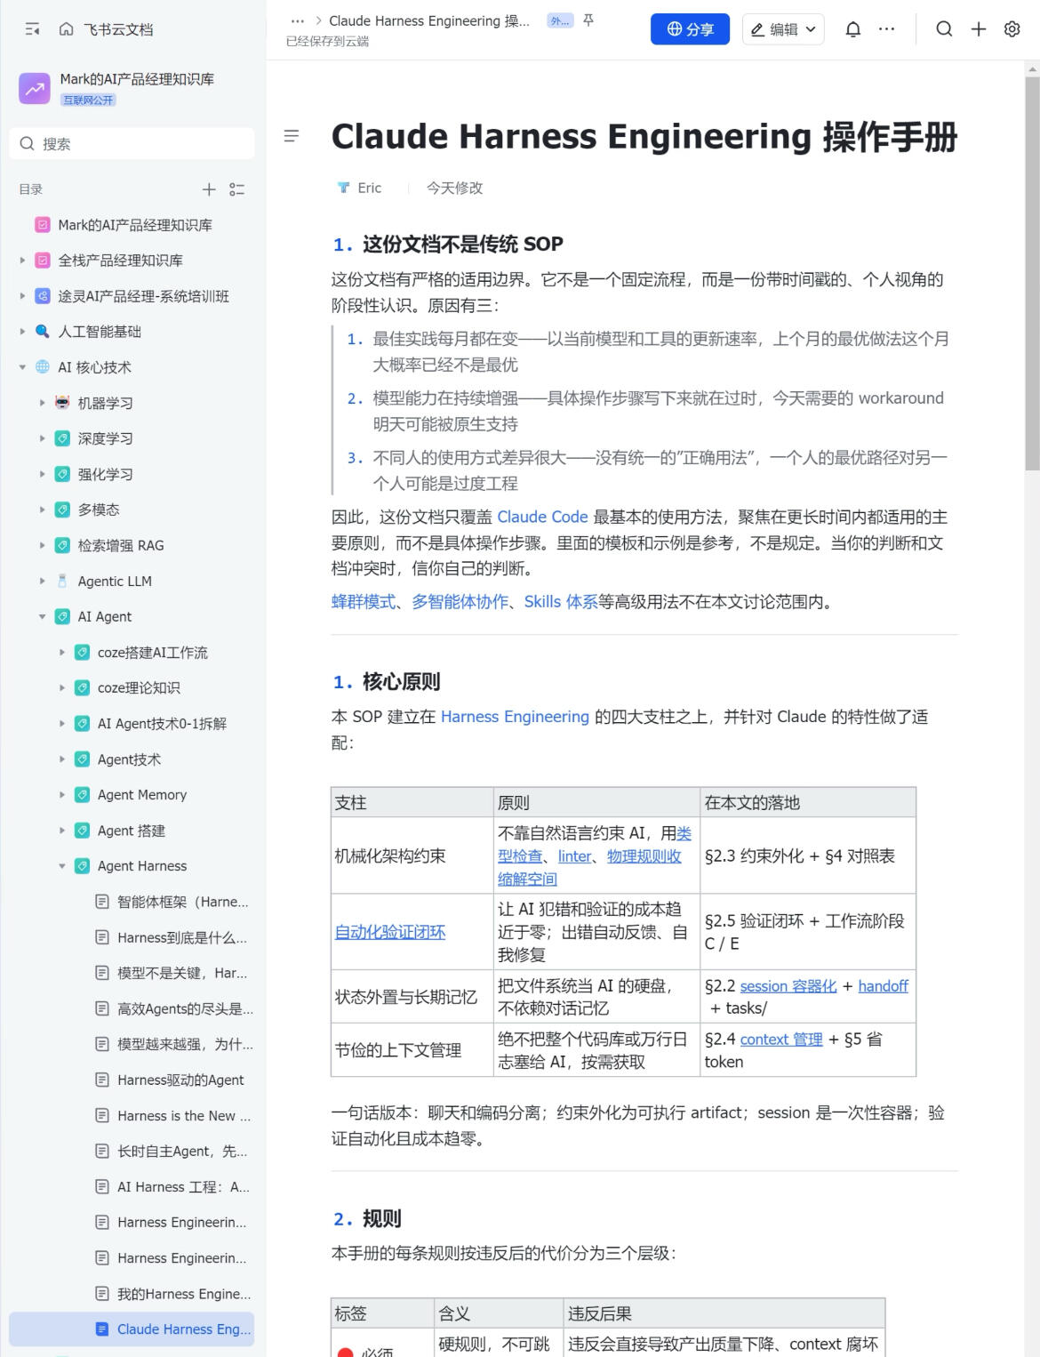Add a new page with the 目录 plus icon
Image resolution: width=1040 pixels, height=1357 pixels.
pos(209,189)
